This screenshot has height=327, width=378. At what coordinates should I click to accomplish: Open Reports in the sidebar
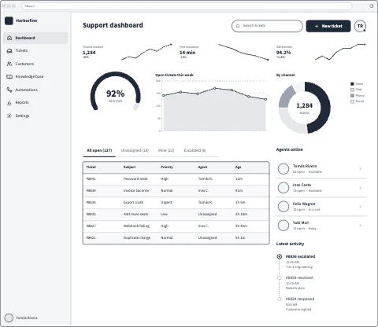click(x=35, y=102)
